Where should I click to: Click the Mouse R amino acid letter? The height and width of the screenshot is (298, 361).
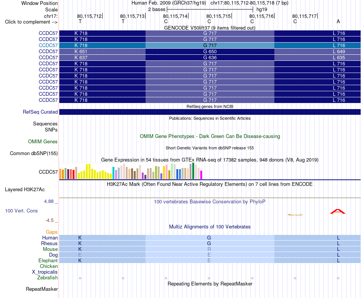pyautogui.click(x=209, y=249)
